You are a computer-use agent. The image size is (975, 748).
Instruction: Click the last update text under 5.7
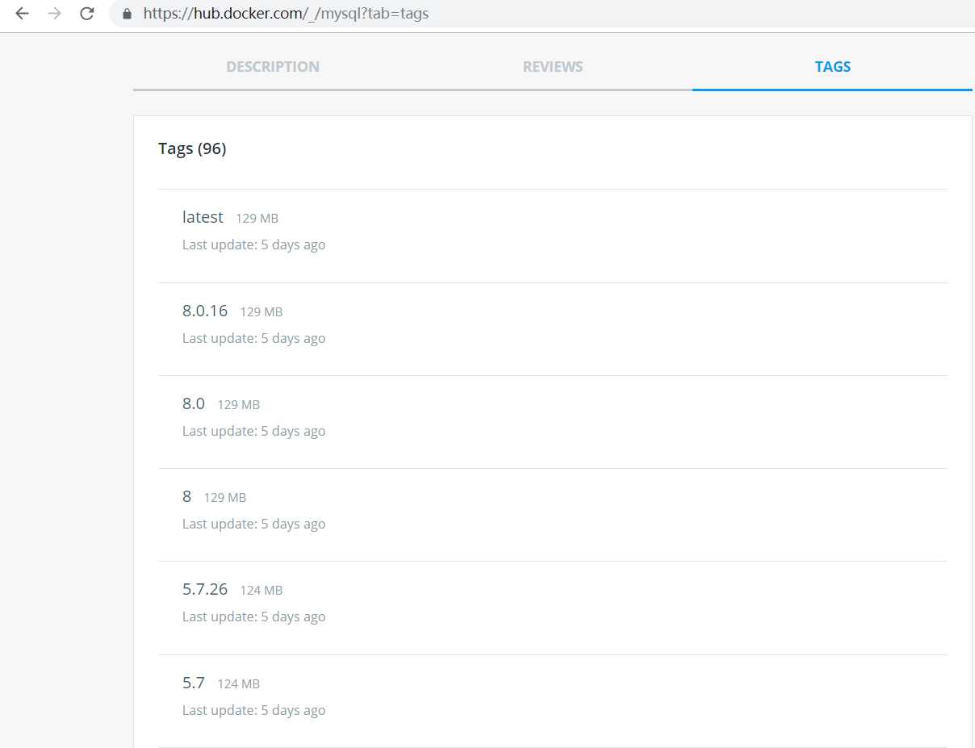click(x=253, y=710)
